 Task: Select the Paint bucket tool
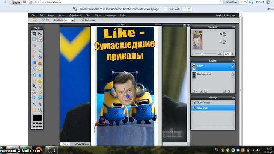click(x=40, y=57)
